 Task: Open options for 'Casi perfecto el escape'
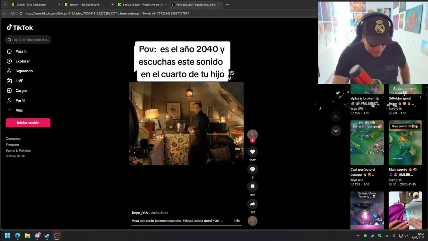pyautogui.click(x=382, y=170)
